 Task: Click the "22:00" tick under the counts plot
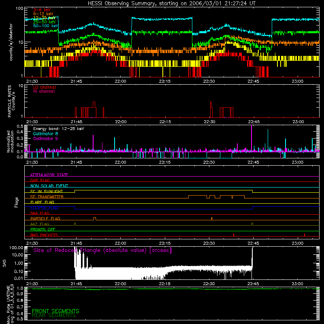[120, 81]
